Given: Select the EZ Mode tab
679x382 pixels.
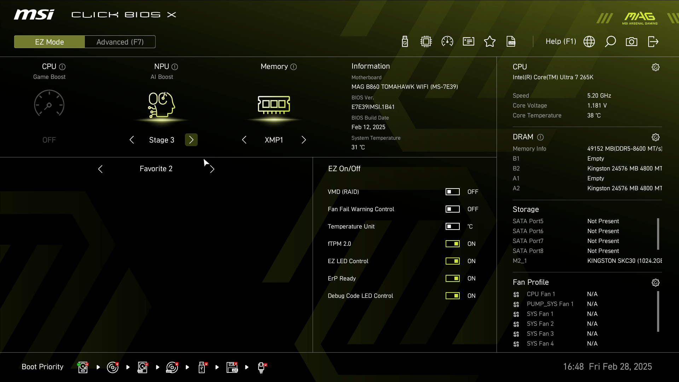Looking at the screenshot, I should coord(50,42).
